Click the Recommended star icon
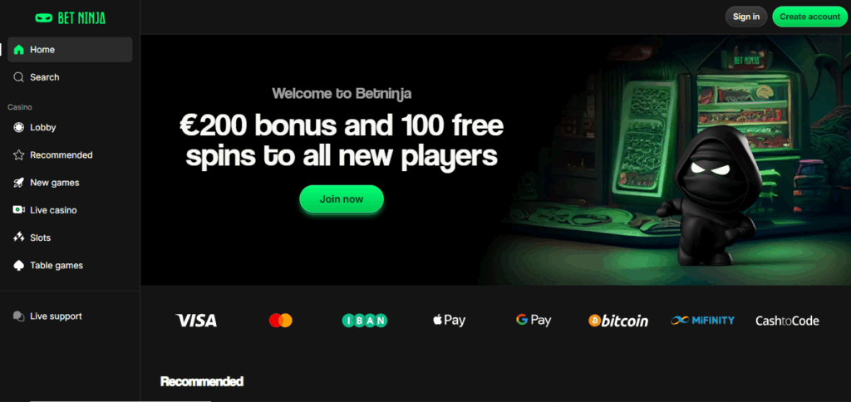851x402 pixels. 18,155
